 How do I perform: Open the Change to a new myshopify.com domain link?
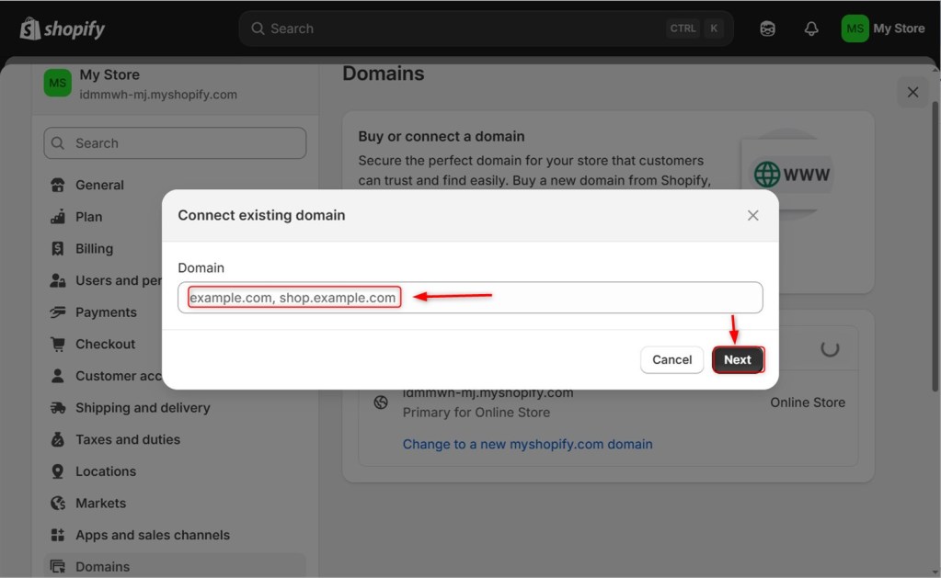point(527,444)
